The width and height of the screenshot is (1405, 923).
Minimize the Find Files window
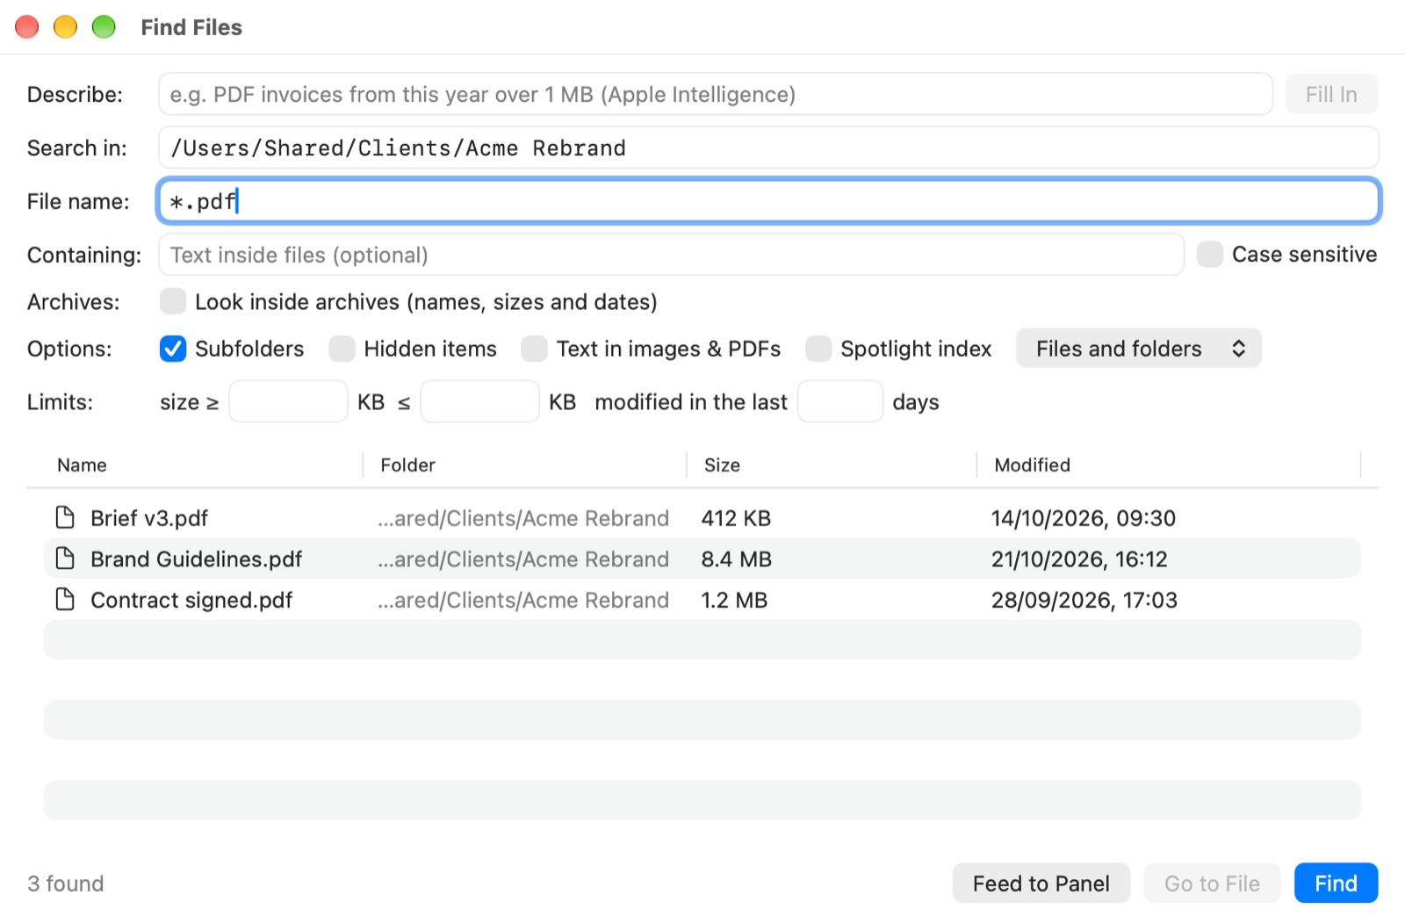(x=66, y=27)
